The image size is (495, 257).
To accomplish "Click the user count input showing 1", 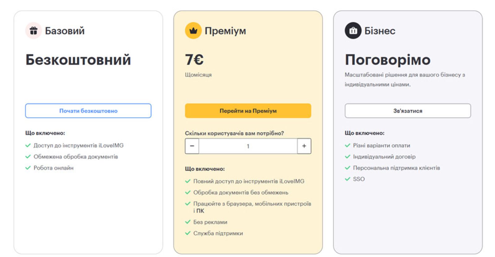I will (247, 146).
